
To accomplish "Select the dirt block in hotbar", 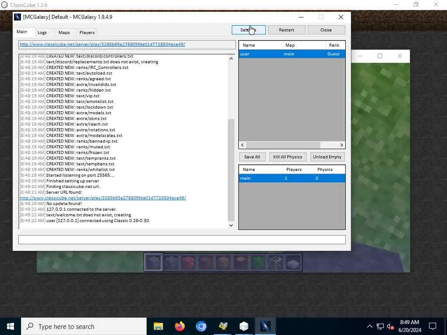I will [x=206, y=263].
